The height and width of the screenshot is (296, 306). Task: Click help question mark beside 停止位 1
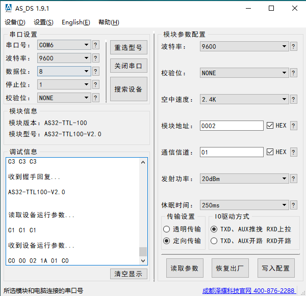[96, 84]
